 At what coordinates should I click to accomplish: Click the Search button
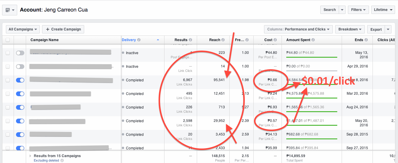tap(330, 10)
